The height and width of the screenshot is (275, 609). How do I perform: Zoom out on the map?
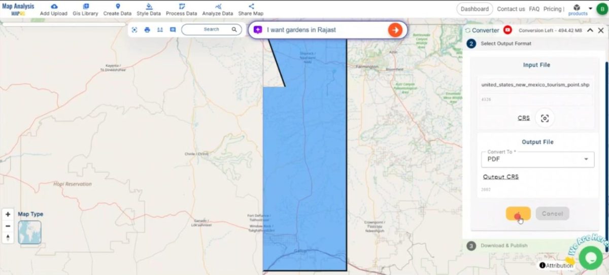(8, 226)
